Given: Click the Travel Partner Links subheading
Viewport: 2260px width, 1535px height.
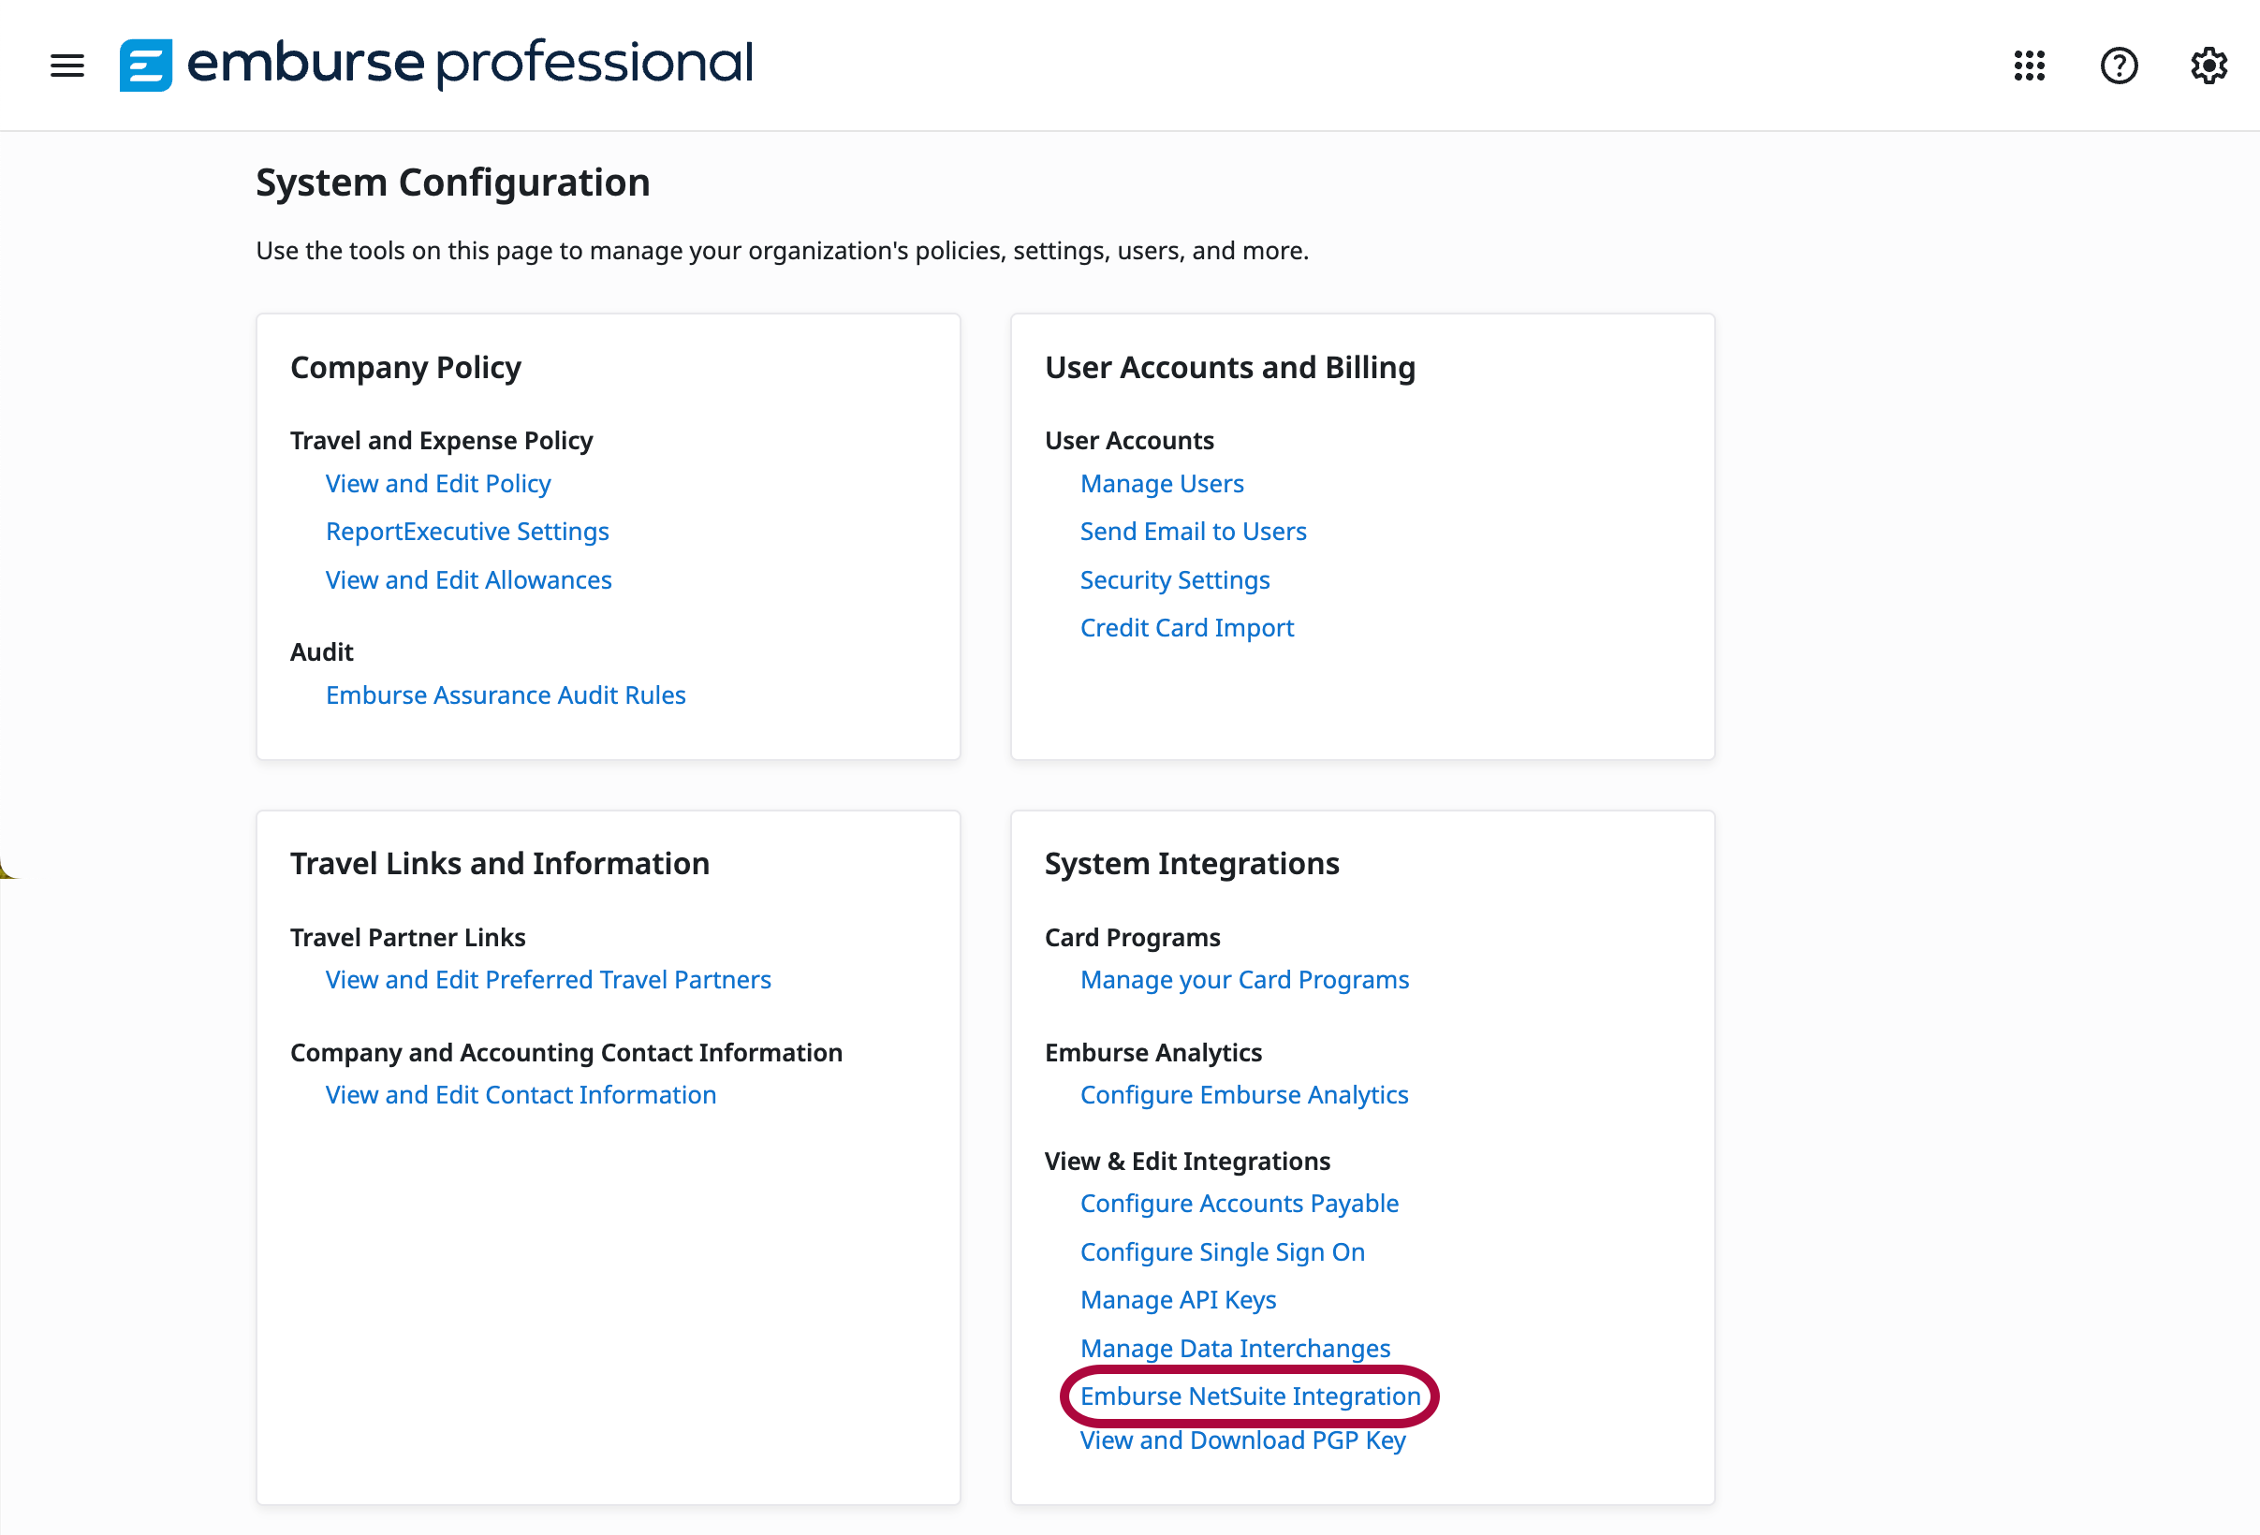Looking at the screenshot, I should point(407,936).
